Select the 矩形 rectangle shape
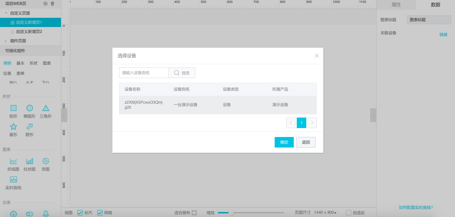 13,108
